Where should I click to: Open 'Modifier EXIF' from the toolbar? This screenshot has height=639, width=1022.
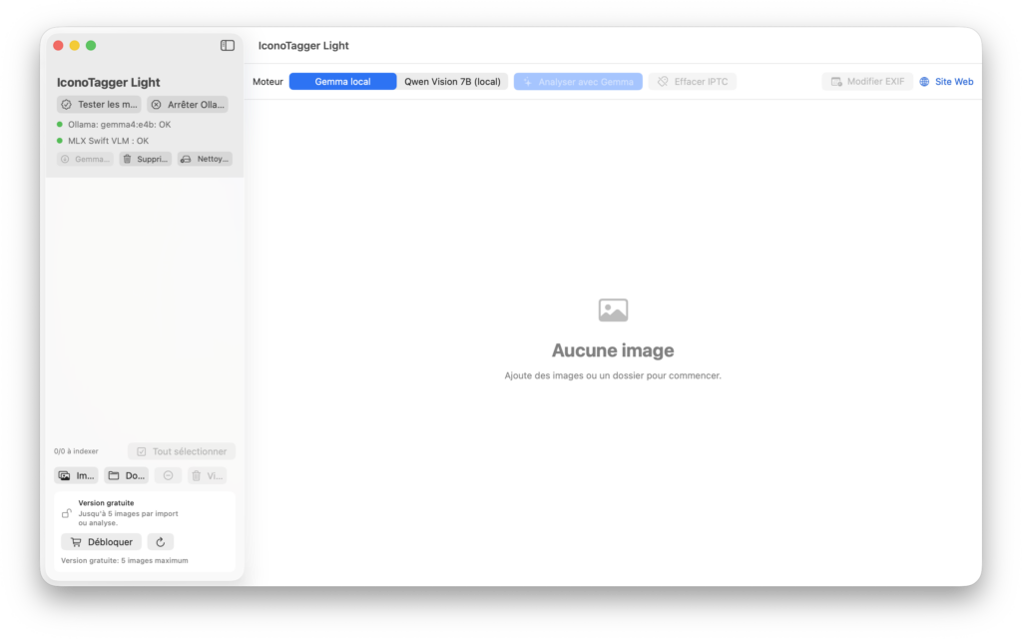(867, 82)
